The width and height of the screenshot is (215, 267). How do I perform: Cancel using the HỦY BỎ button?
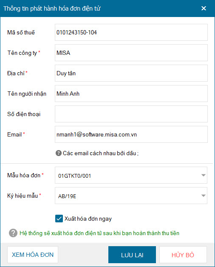point(183,255)
